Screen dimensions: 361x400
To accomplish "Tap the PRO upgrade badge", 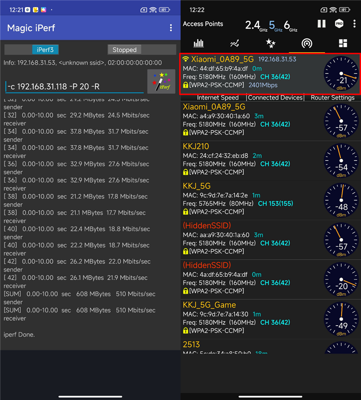I will (x=339, y=24).
